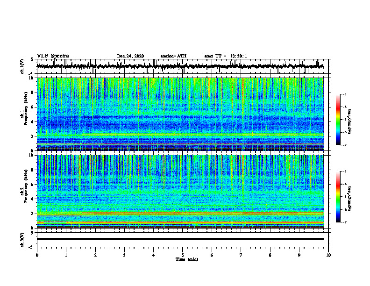Click the ch.1 spectrogram color scale bar

(338, 120)
